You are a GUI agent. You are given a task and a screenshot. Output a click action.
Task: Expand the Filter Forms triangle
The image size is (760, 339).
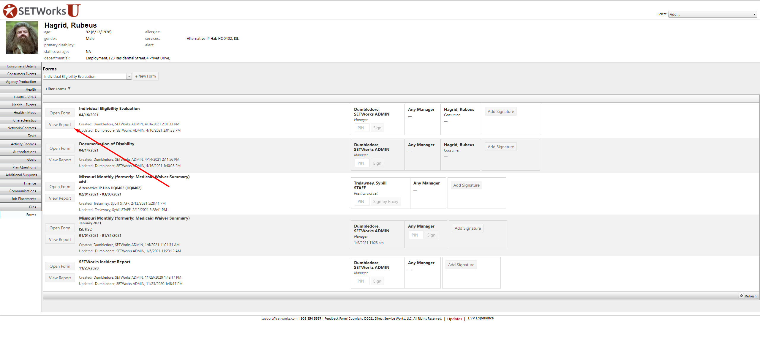[x=69, y=89]
